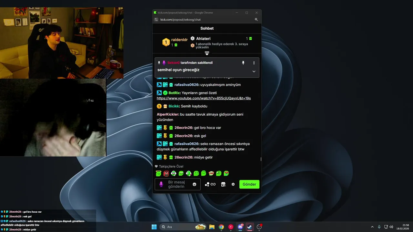Image resolution: width=413 pixels, height=232 pixels.
Task: Focus the 'Bir mesaj gönderin' input
Action: coord(177,184)
